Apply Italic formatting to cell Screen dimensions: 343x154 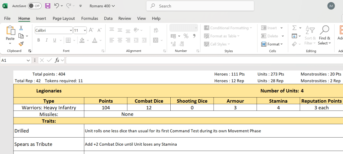pyautogui.click(x=46, y=40)
